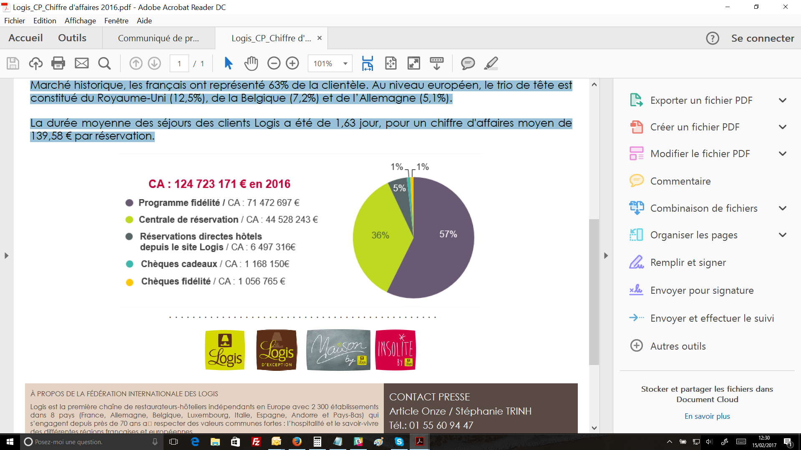
Task: Click the Organiser les pages icon
Action: [x=636, y=235]
